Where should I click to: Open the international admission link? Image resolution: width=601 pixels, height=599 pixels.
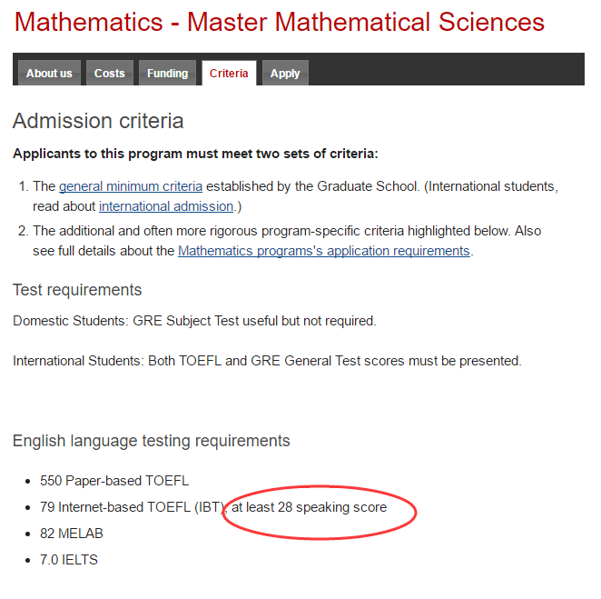point(166,206)
